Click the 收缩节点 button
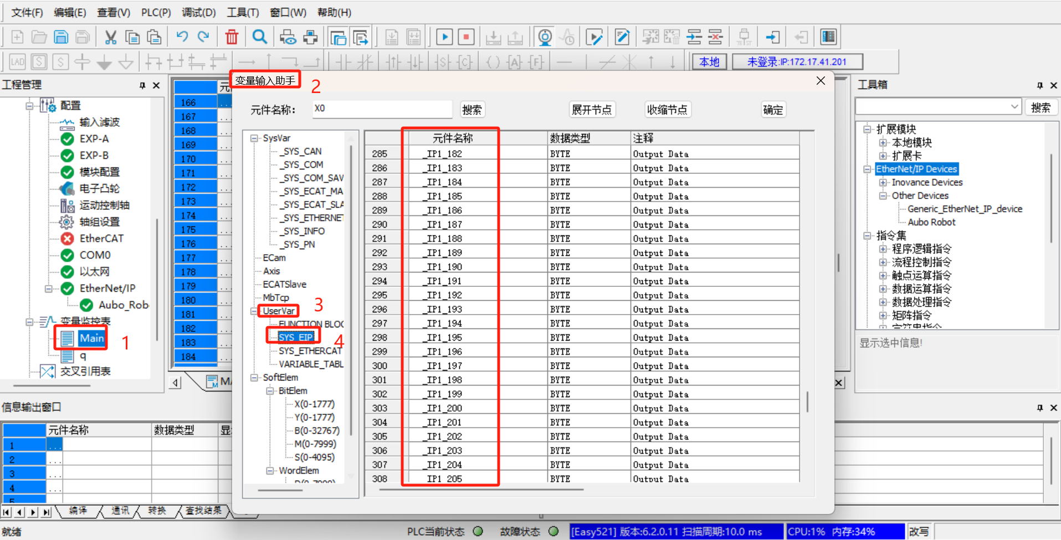Viewport: 1061px width, 540px height. 667,110
